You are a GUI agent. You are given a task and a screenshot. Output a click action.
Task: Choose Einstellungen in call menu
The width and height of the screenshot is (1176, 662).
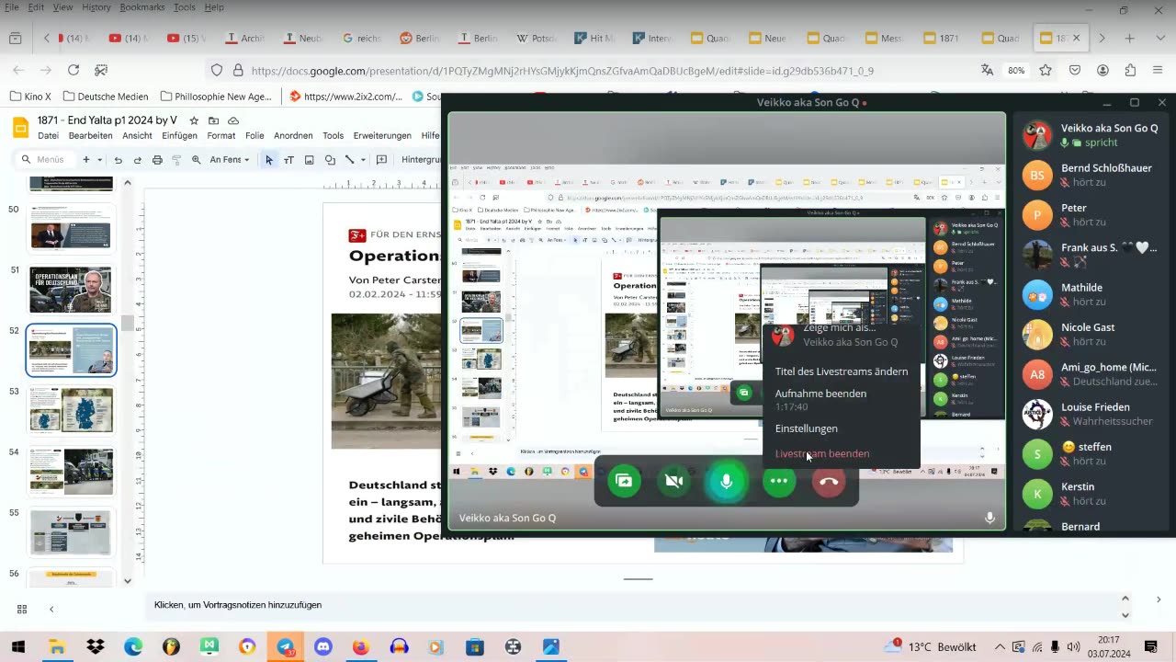806,428
